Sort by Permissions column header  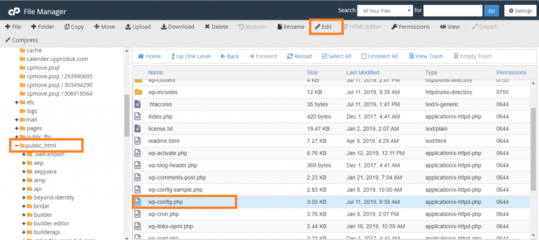coord(511,72)
